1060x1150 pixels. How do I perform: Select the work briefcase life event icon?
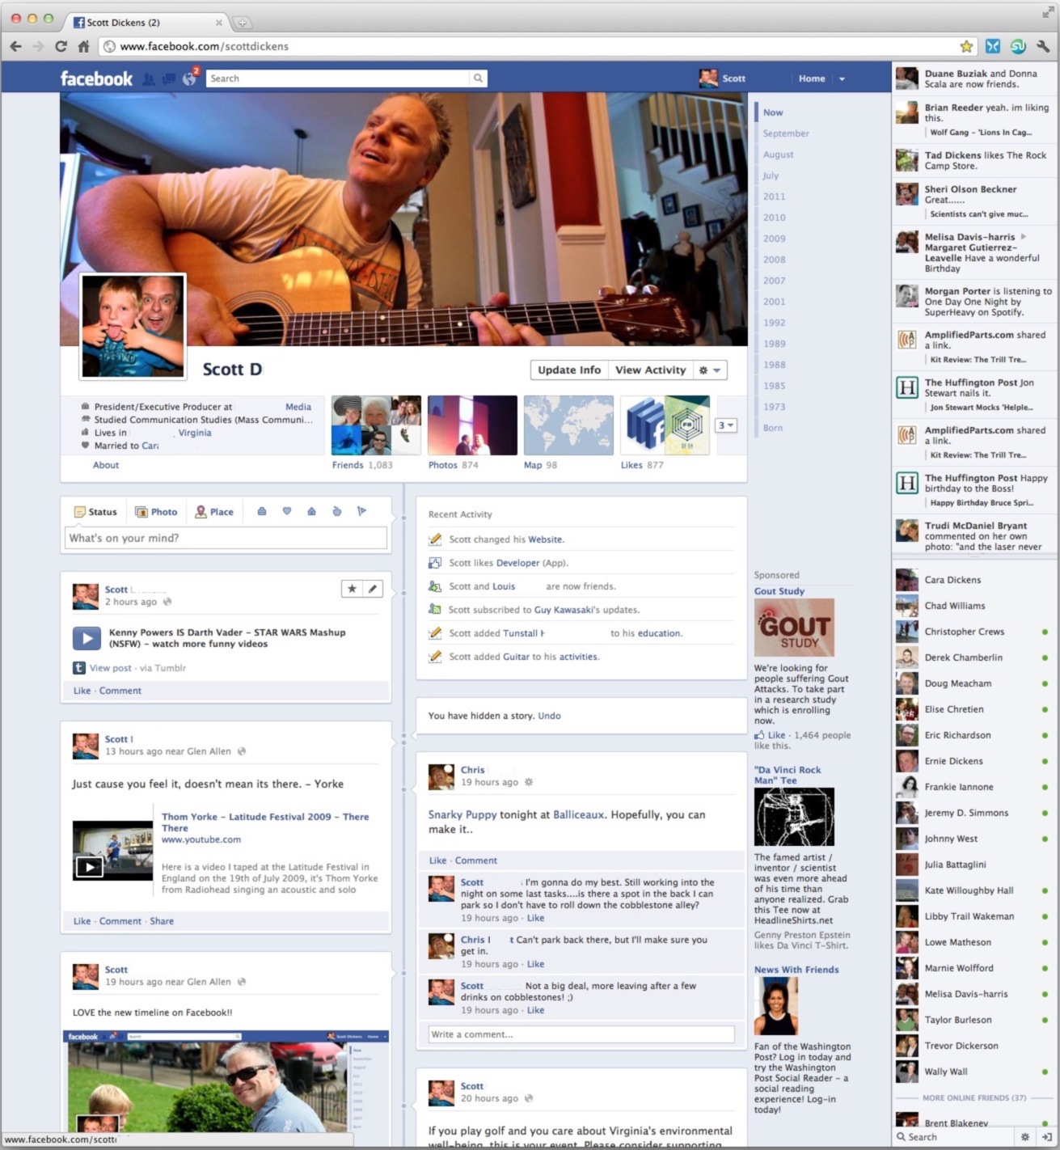point(262,511)
